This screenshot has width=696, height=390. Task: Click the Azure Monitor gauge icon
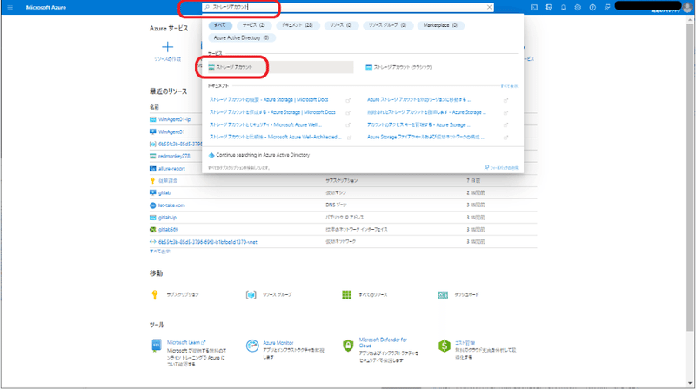[252, 346]
